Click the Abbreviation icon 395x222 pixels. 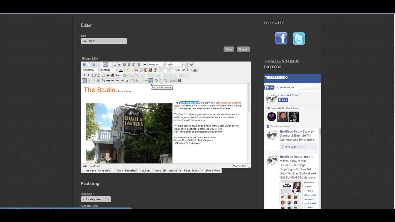(x=113, y=80)
